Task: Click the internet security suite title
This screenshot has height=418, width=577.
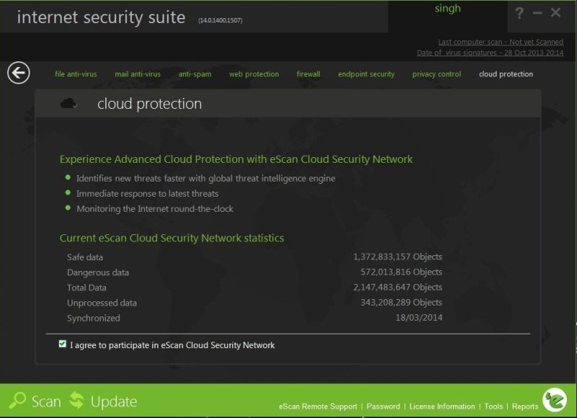Action: coord(101,17)
